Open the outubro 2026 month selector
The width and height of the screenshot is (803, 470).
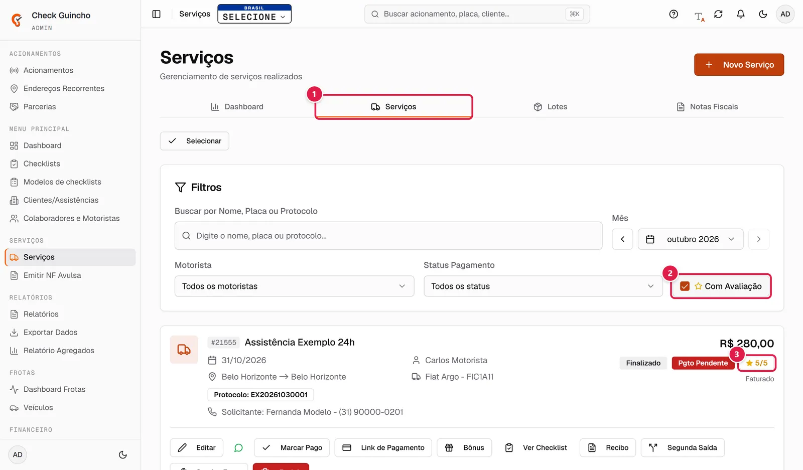click(691, 239)
